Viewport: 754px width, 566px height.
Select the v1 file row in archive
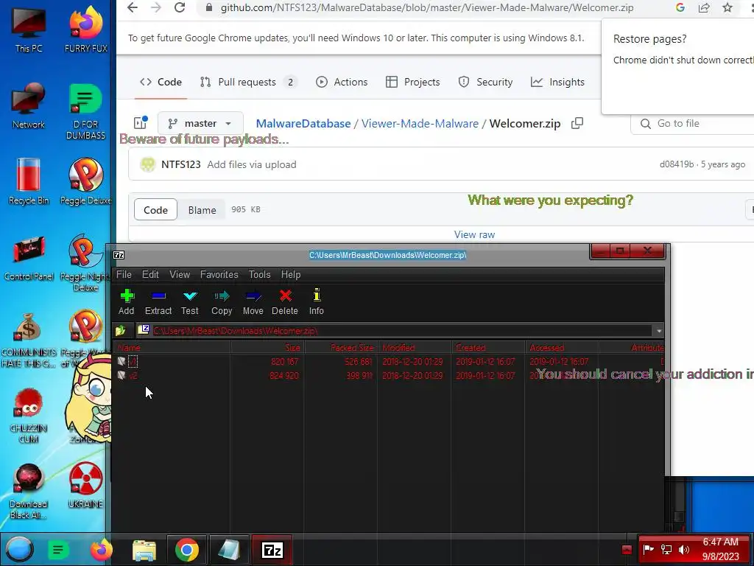click(389, 361)
